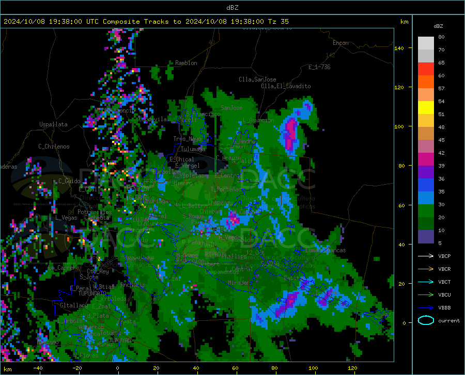
Task: Click the blue VBBB arrow icon
Action: pos(426,308)
